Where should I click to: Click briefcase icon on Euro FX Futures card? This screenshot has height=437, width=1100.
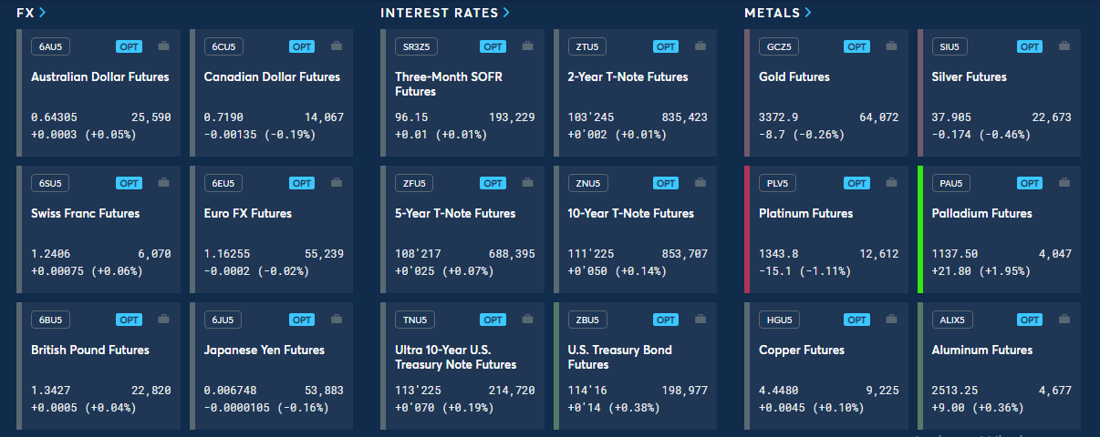tap(337, 183)
